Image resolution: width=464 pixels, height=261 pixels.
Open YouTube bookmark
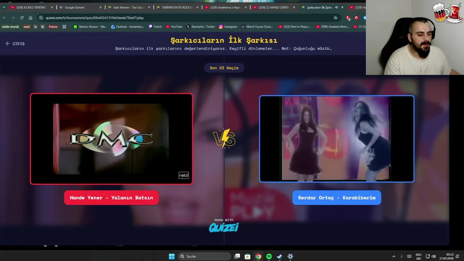click(x=174, y=26)
